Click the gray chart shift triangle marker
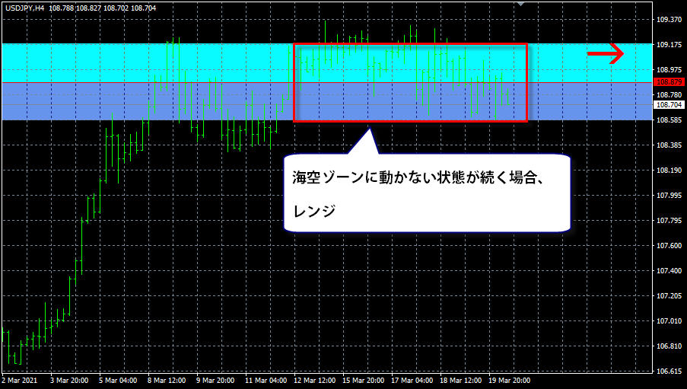687x389 pixels. (520, 4)
